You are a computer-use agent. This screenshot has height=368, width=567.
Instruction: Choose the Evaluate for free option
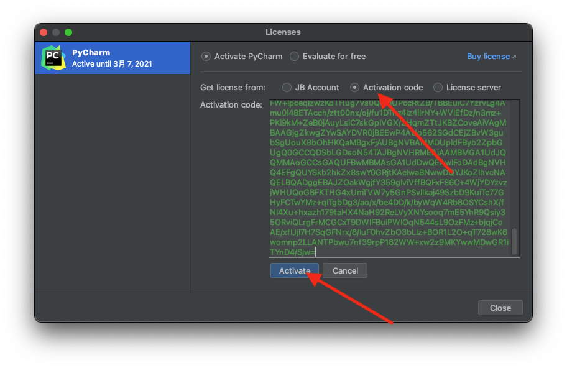click(294, 57)
